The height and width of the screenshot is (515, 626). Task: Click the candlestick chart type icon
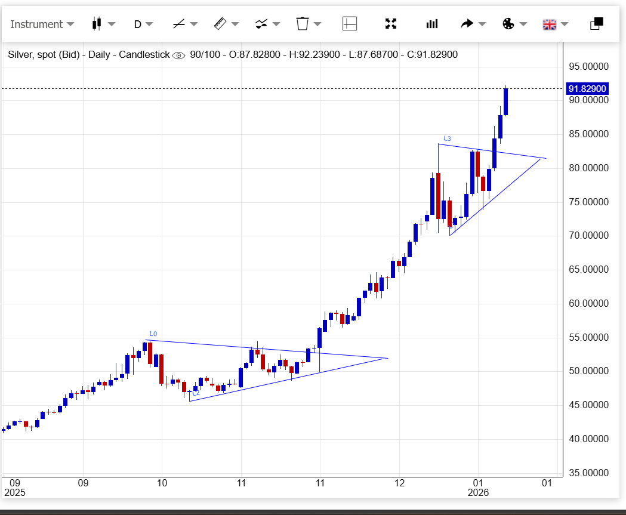pos(96,24)
